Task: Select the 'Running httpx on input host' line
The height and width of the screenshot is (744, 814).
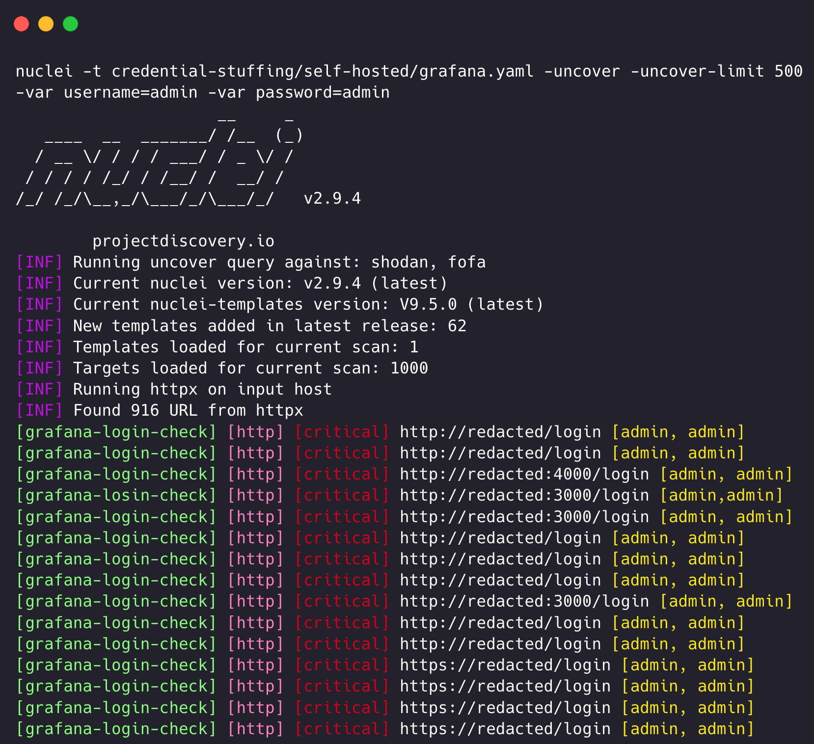Action: [202, 389]
